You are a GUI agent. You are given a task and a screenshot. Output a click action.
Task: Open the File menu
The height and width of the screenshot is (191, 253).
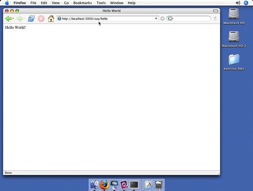point(33,3)
